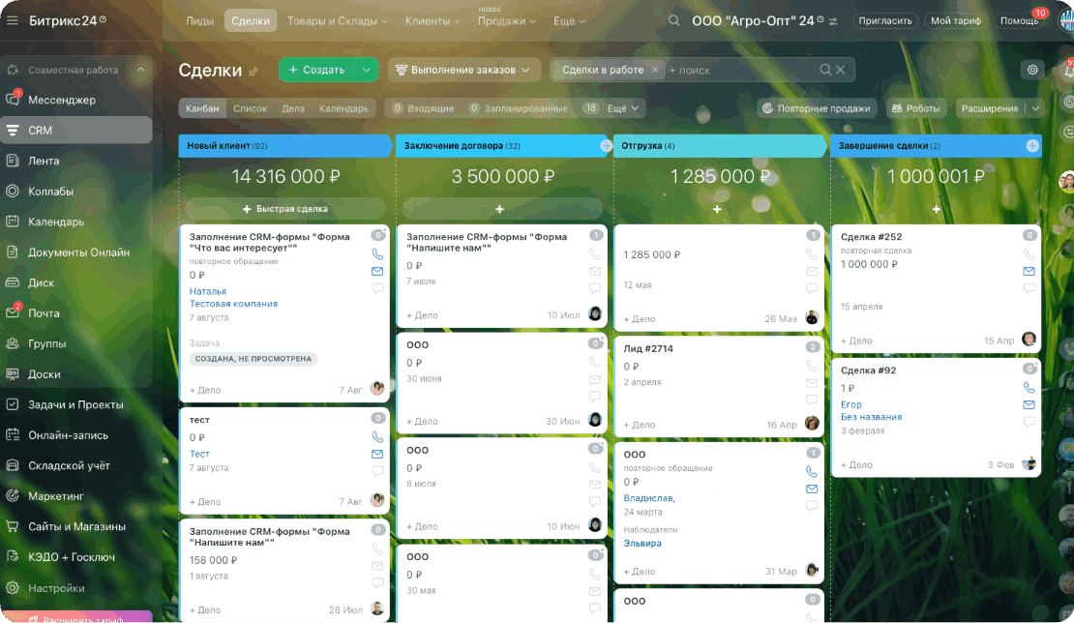Switch to Календарь view tab
Viewport: 1074px width, 623px height.
(x=343, y=108)
